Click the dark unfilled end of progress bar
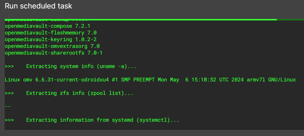This screenshot has width=304, height=136. tap(290, 20)
